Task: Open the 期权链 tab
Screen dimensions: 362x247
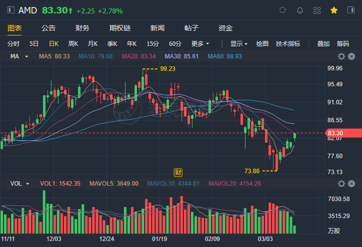Action: click(120, 28)
